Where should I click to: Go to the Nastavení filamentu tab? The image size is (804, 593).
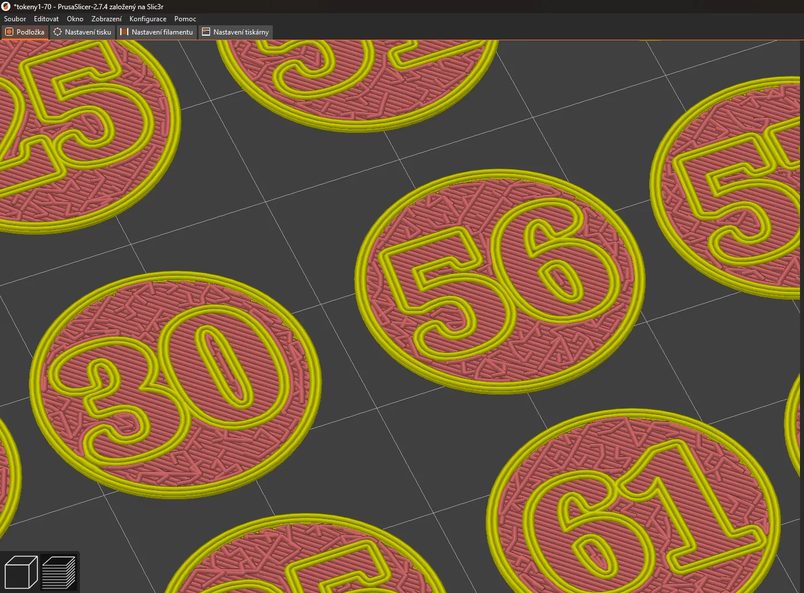[157, 32]
